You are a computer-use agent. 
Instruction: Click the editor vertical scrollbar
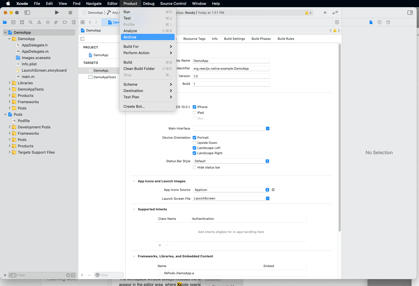pos(340,138)
